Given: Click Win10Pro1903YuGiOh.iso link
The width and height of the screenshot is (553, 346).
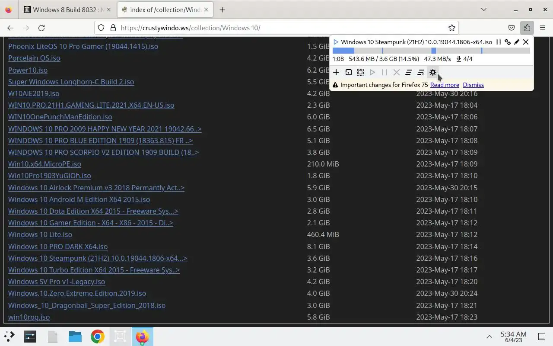Looking at the screenshot, I should 49,176.
